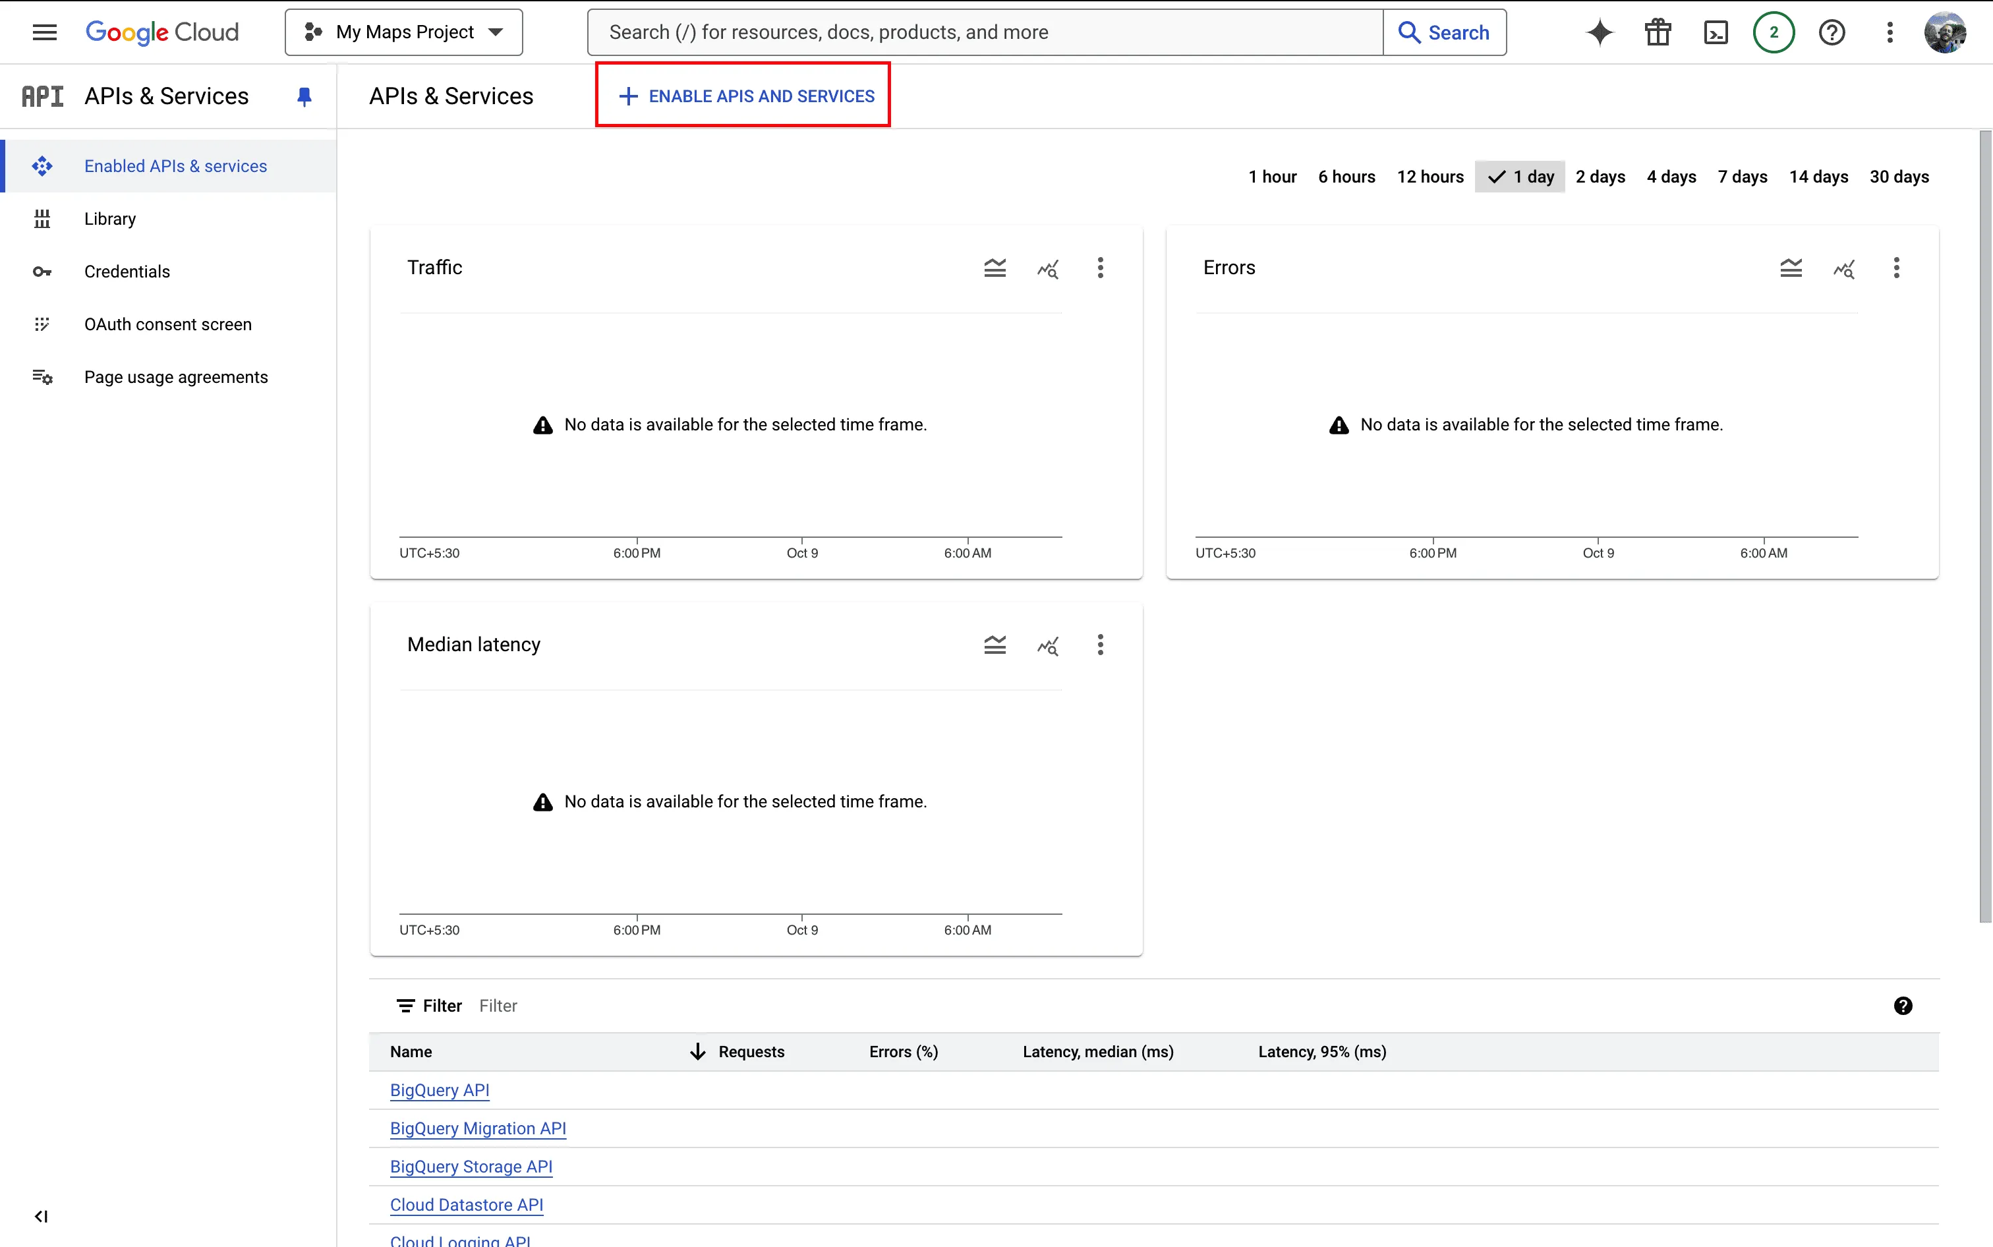
Task: Select the 12 hours time range
Action: 1430,177
